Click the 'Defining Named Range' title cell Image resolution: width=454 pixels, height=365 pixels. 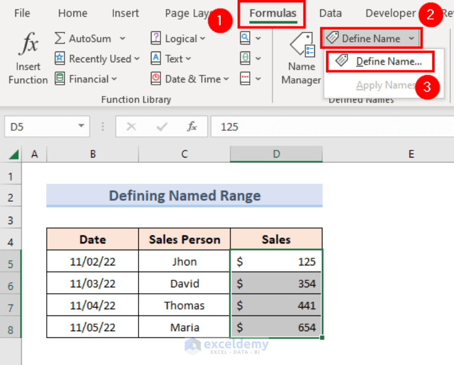[185, 196]
